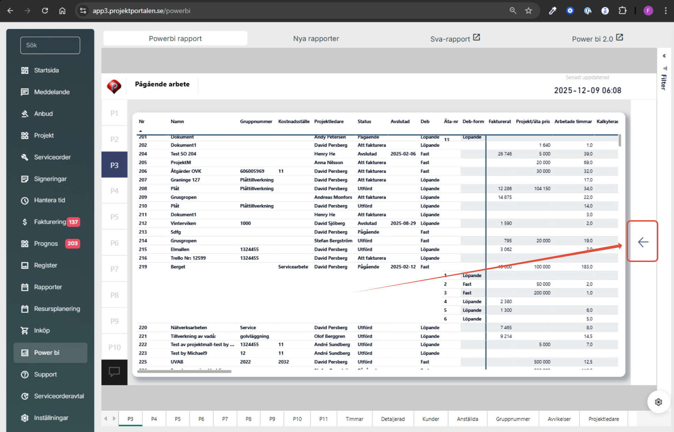This screenshot has width=674, height=432.
Task: Select the P5 page in side navigator
Action: pos(114,217)
